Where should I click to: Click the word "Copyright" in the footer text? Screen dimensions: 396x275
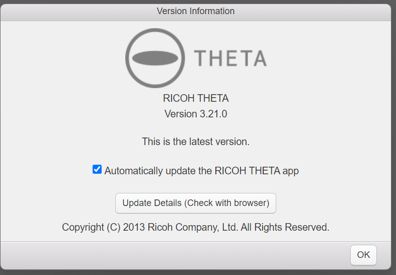click(83, 227)
